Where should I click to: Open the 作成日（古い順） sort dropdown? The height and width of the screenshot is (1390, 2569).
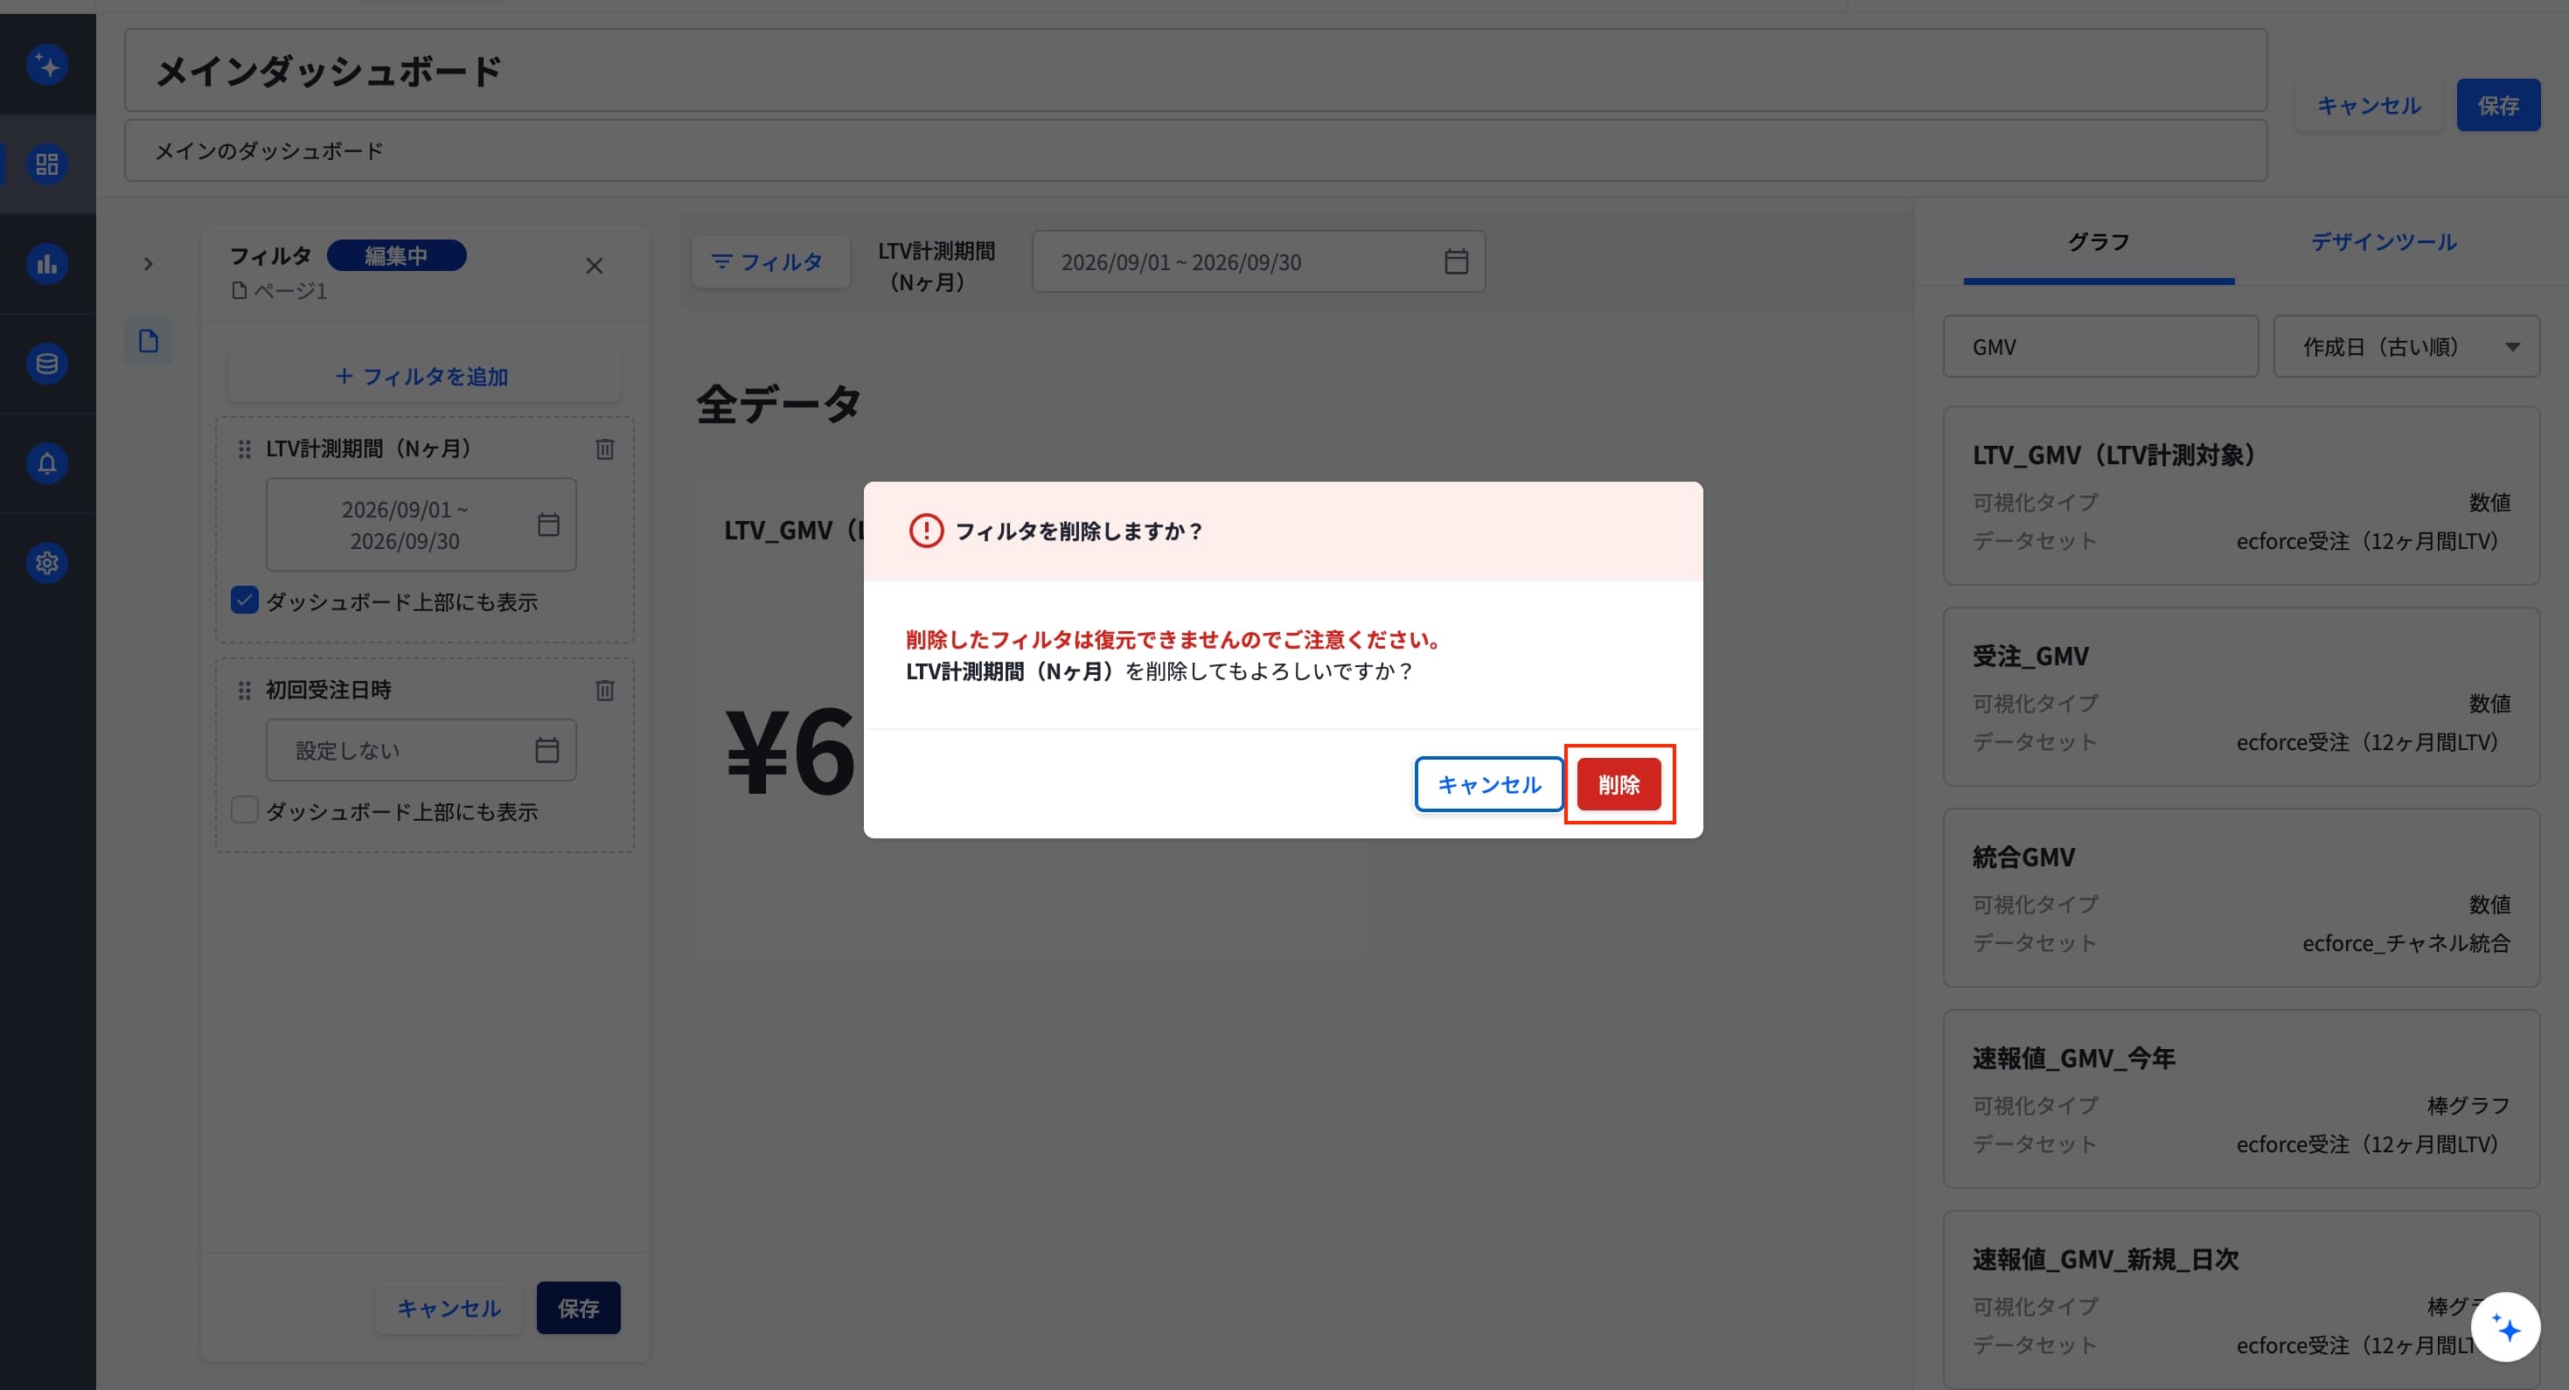coord(2405,347)
